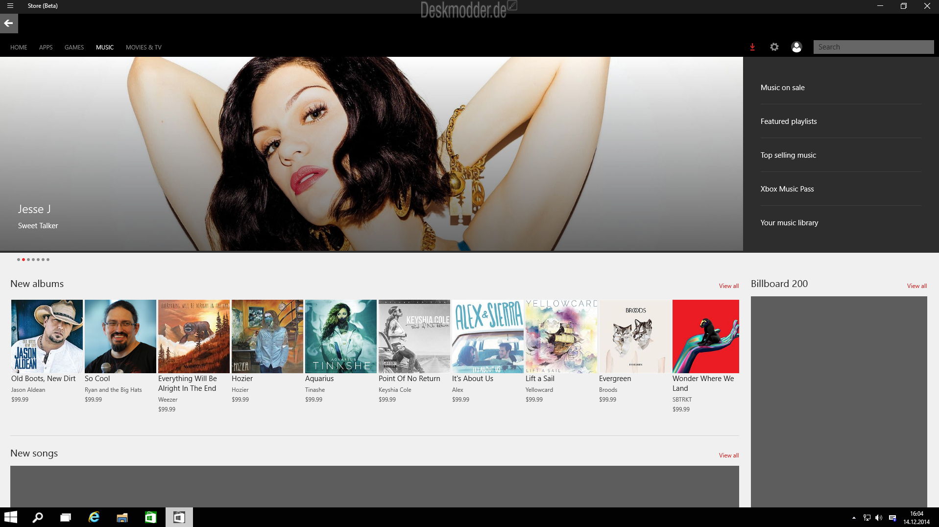Screen dimensions: 939x527
Task: Open Task View on taskbar
Action: (66, 517)
